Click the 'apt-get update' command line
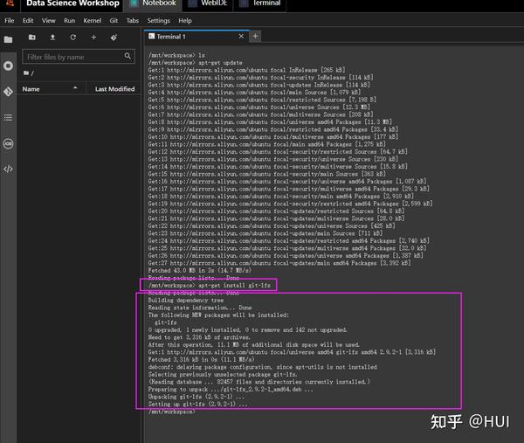 coord(195,63)
